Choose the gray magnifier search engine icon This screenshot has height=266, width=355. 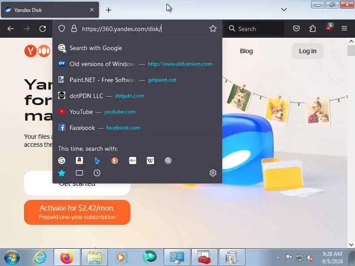tap(168, 160)
